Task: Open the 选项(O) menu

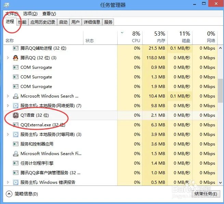Action: [30, 14]
